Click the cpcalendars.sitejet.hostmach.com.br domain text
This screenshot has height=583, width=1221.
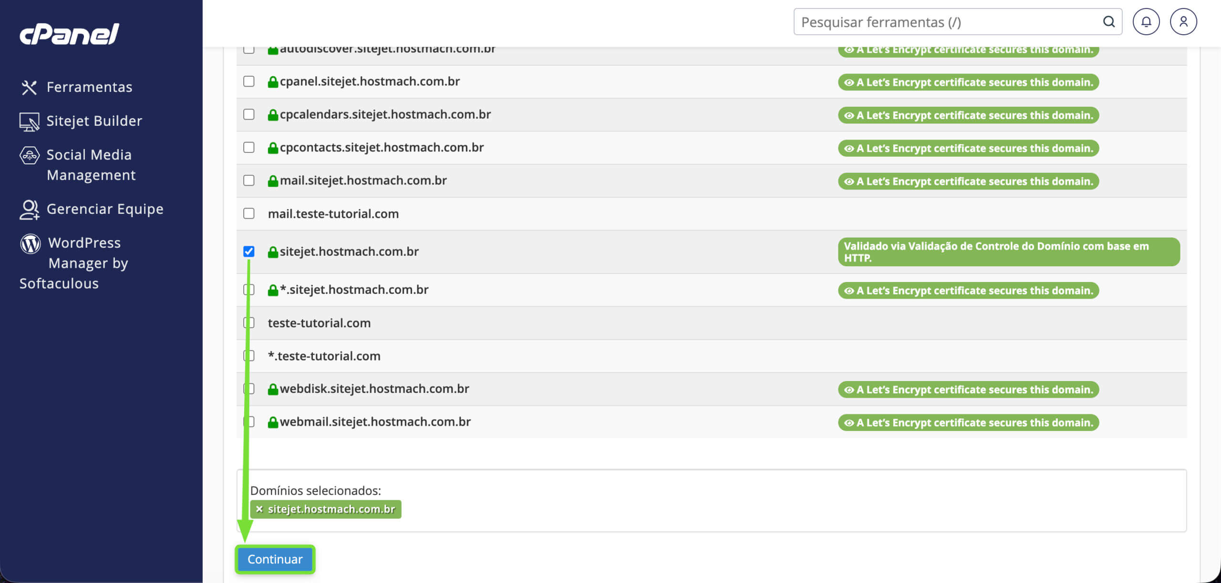click(x=385, y=114)
